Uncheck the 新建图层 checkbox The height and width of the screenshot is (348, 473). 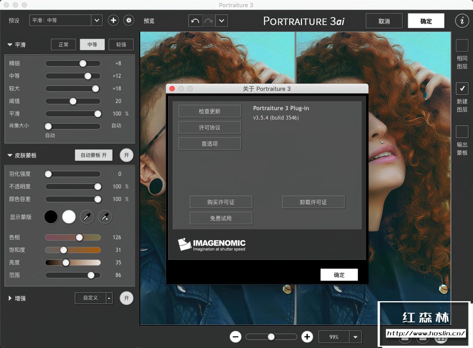click(x=462, y=89)
